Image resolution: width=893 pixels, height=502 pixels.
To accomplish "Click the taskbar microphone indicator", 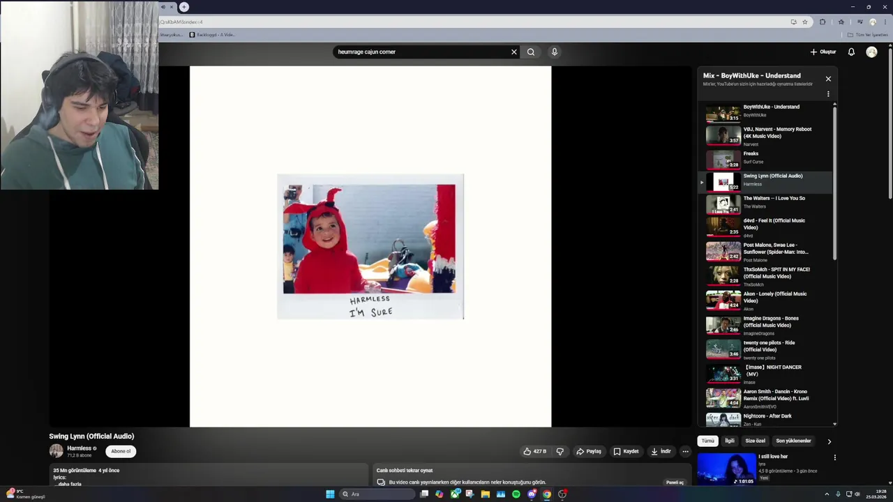I will pos(838,494).
